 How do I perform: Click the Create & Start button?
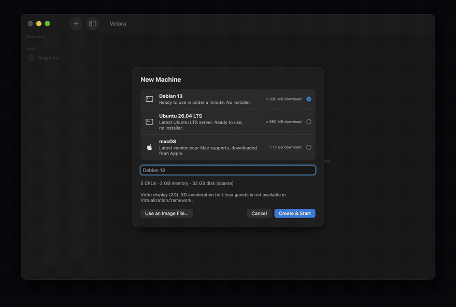click(295, 213)
